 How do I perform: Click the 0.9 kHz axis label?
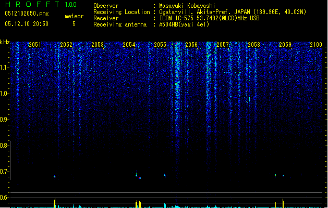5,120
